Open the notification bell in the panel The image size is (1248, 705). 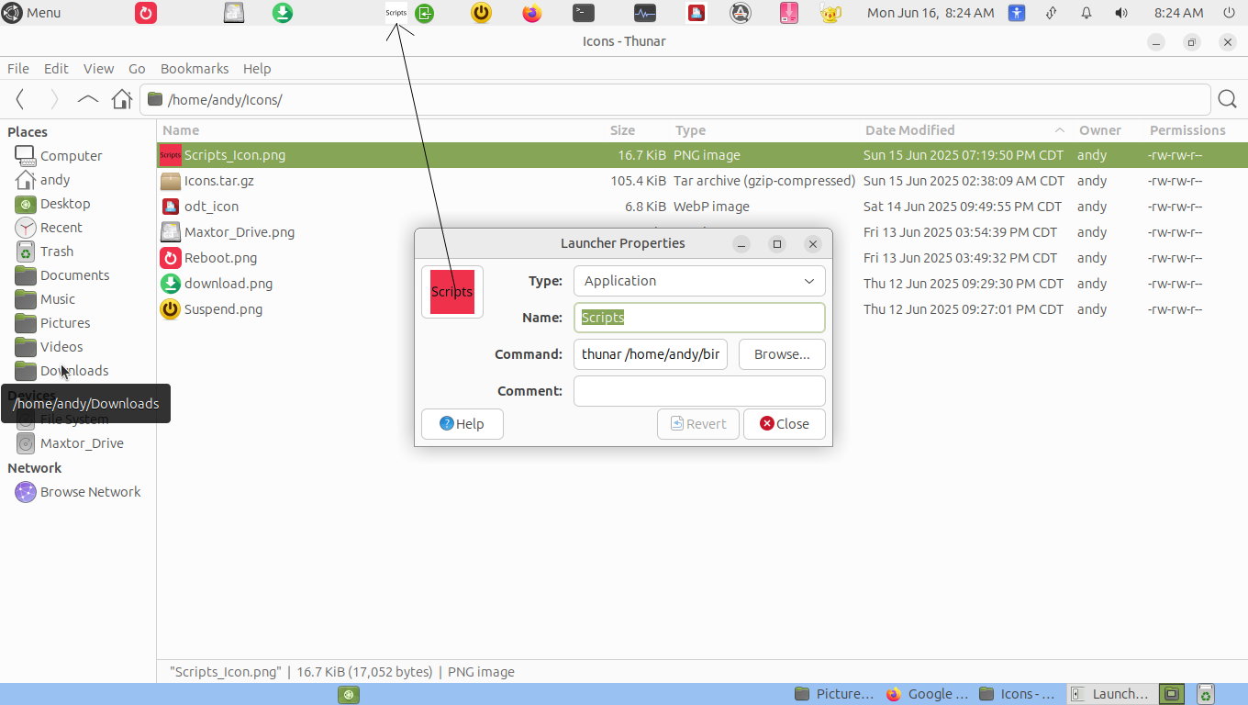point(1086,13)
